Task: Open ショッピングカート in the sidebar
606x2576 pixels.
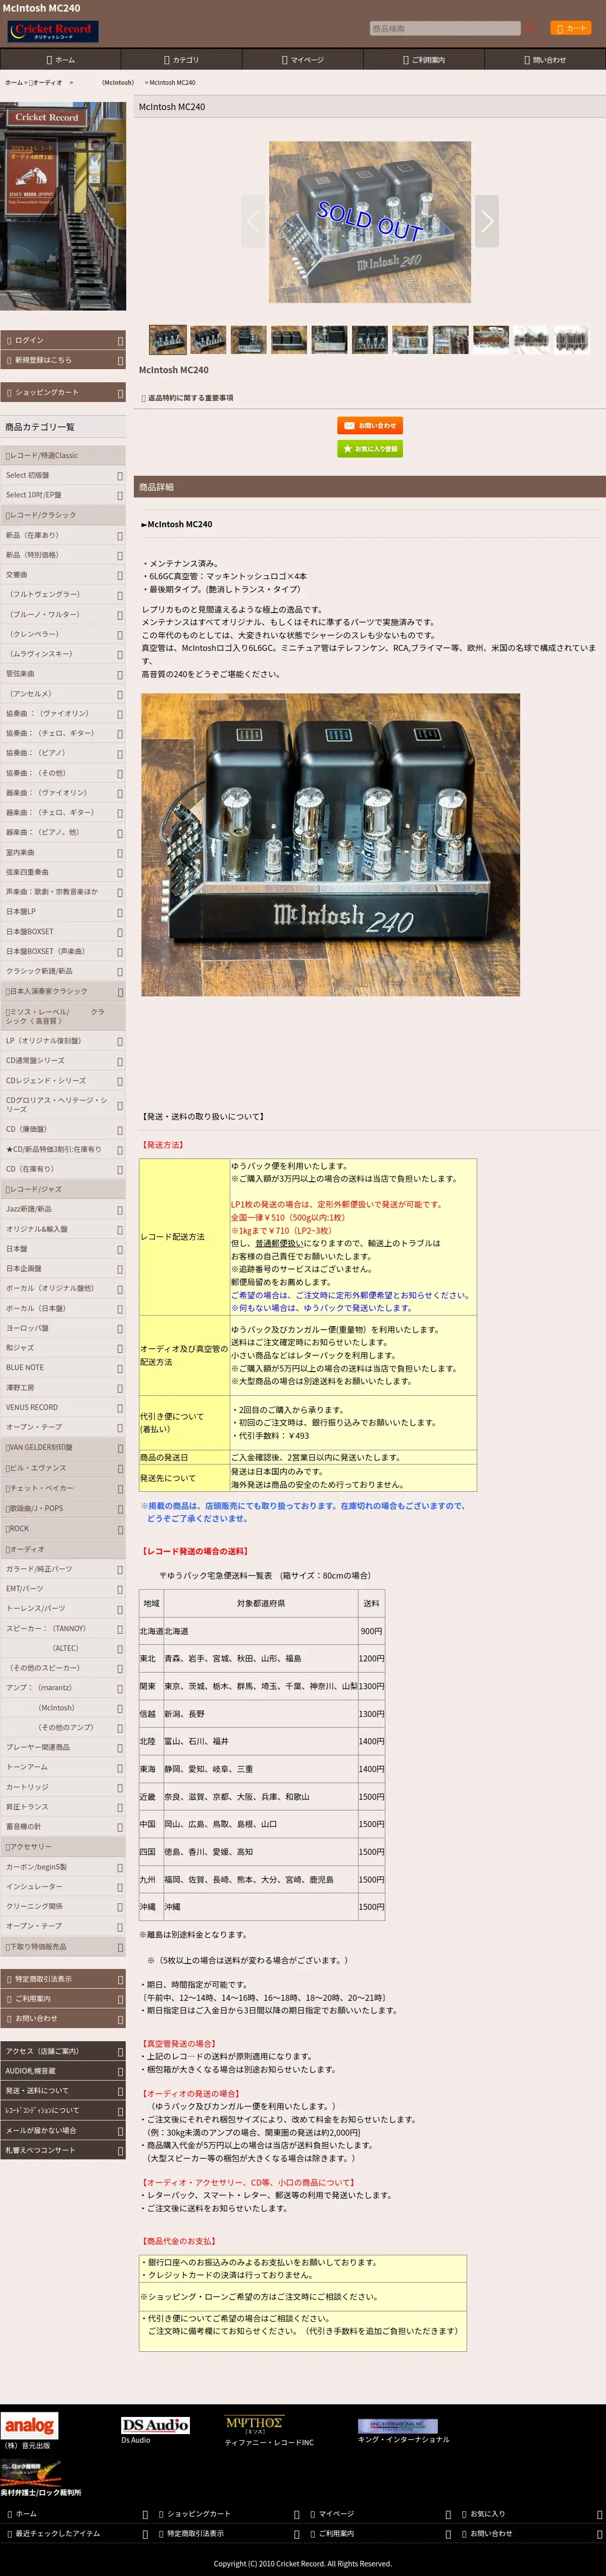Action: 63,392
